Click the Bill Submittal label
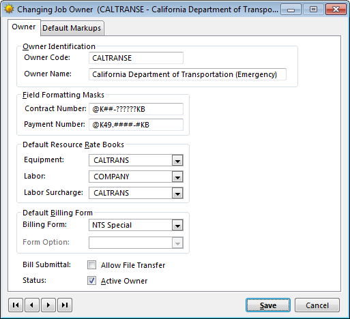 (46, 264)
